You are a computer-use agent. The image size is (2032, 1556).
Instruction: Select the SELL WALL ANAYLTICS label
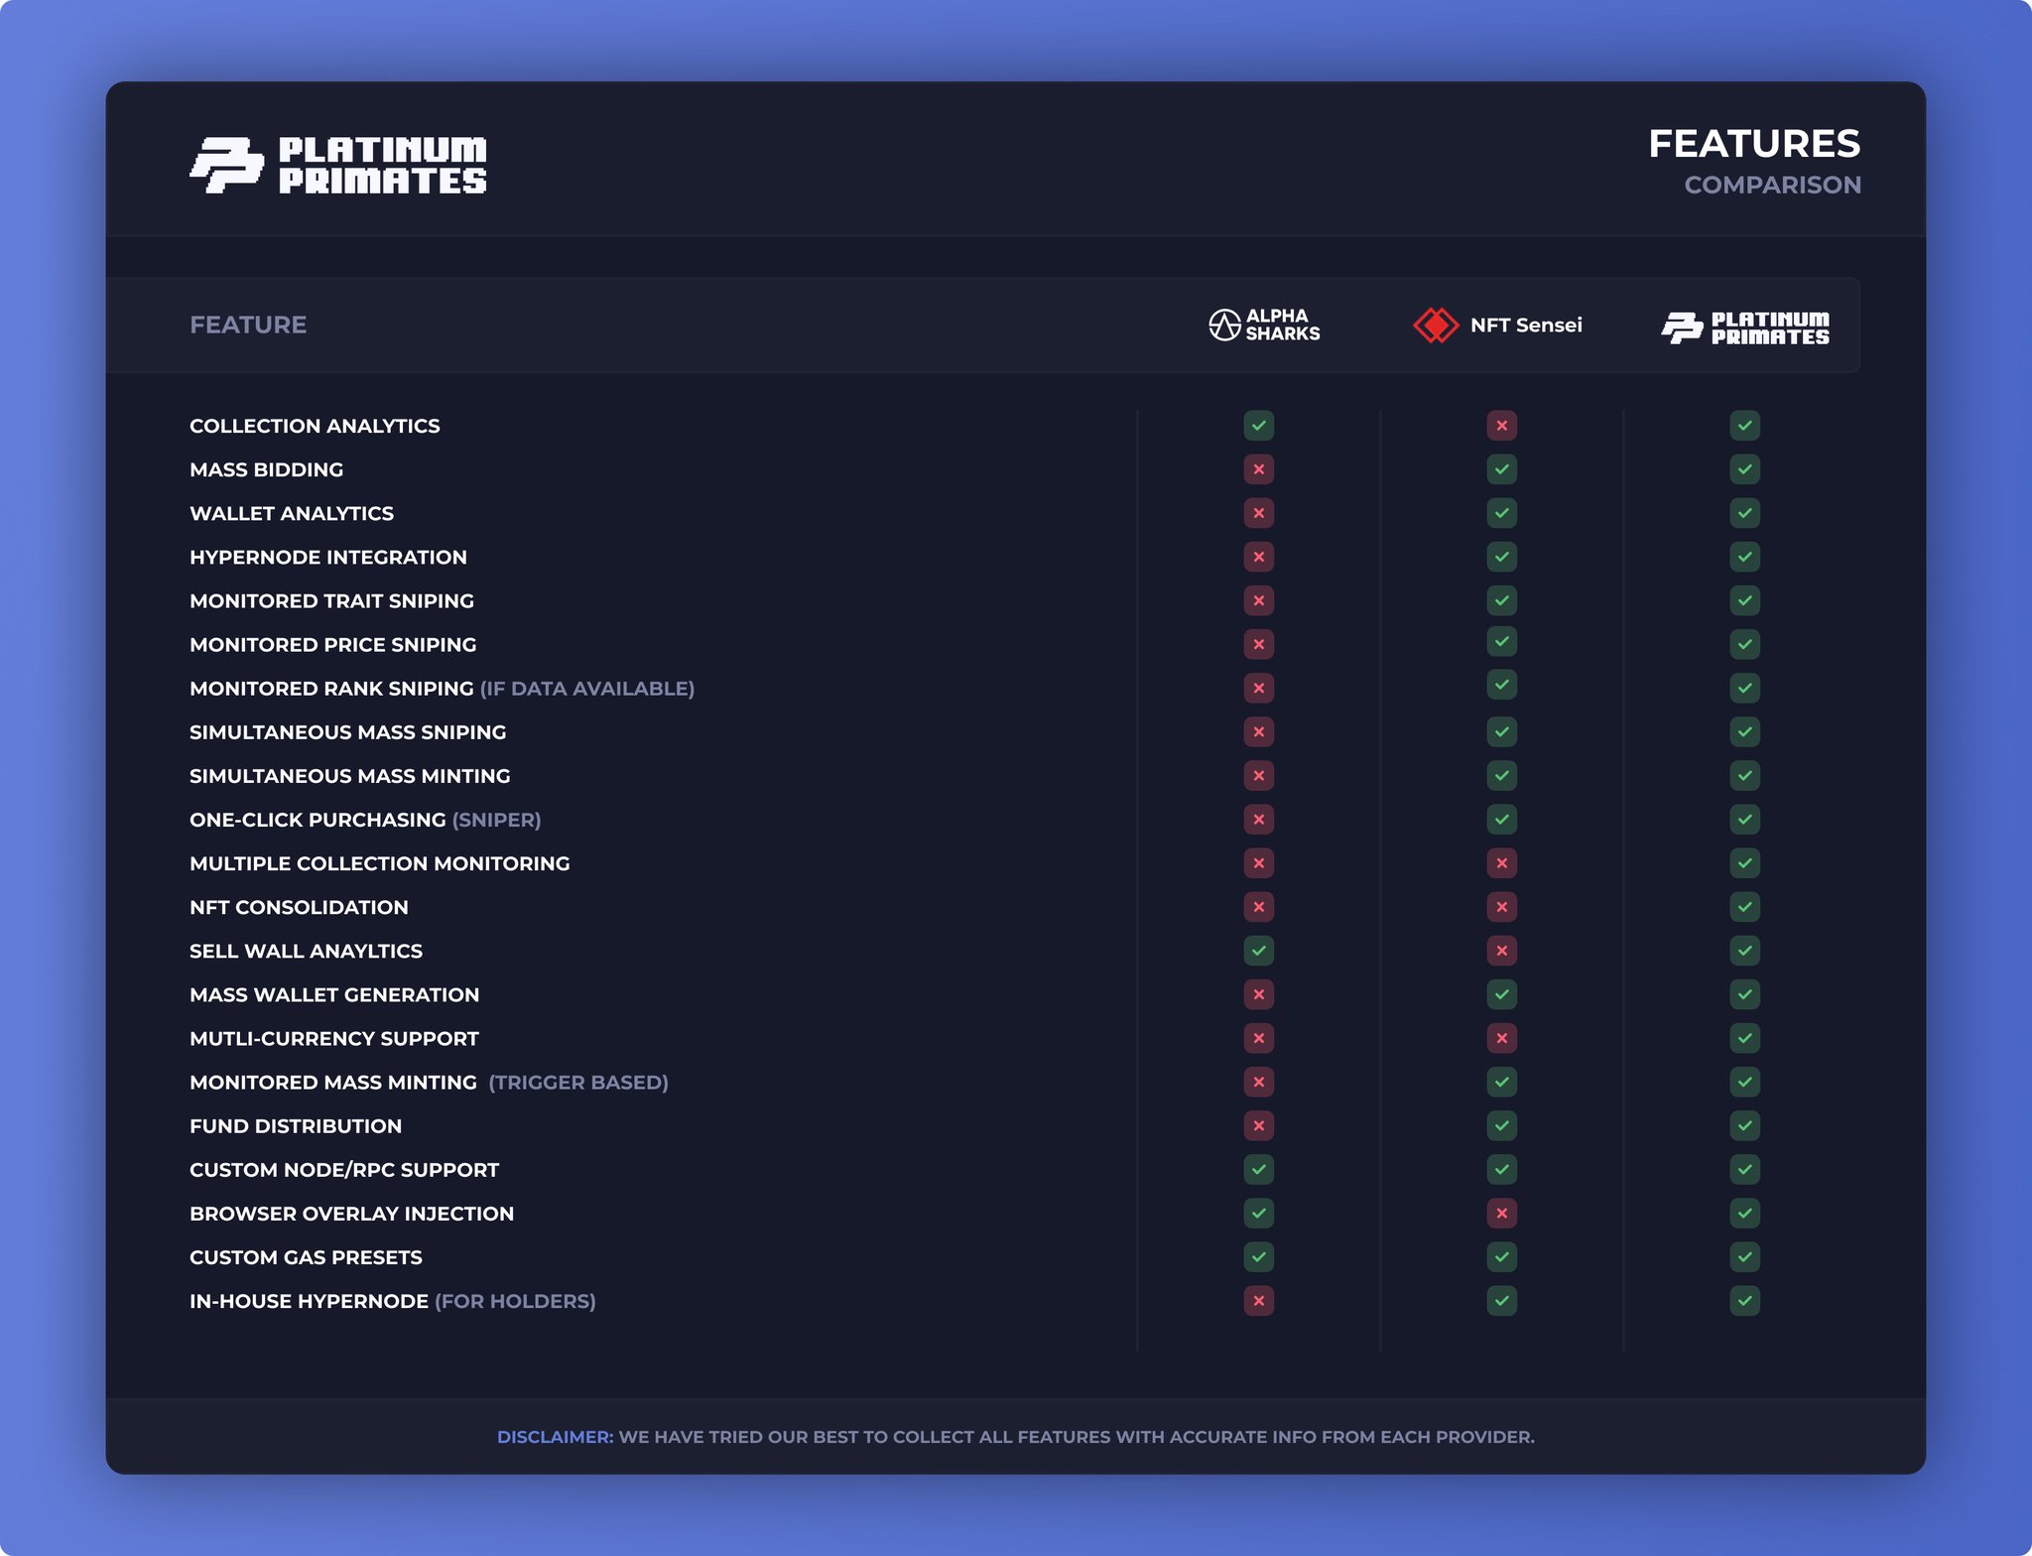pos(306,951)
